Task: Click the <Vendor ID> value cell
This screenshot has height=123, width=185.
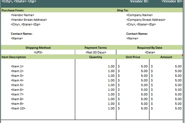Action: [x=172, y=2]
